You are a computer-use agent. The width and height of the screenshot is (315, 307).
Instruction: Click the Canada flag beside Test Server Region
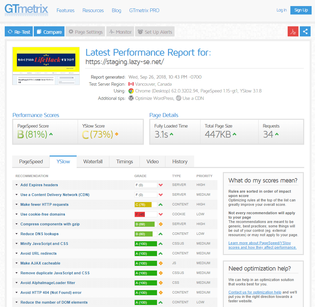coord(131,84)
